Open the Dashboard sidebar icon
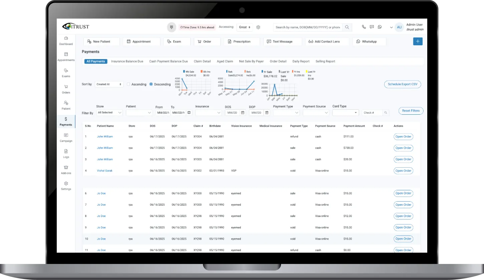The height and width of the screenshot is (280, 484). point(66,38)
